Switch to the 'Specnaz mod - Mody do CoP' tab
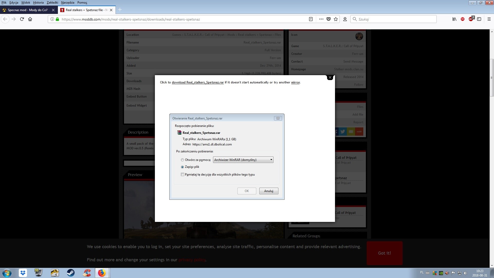 [28, 10]
